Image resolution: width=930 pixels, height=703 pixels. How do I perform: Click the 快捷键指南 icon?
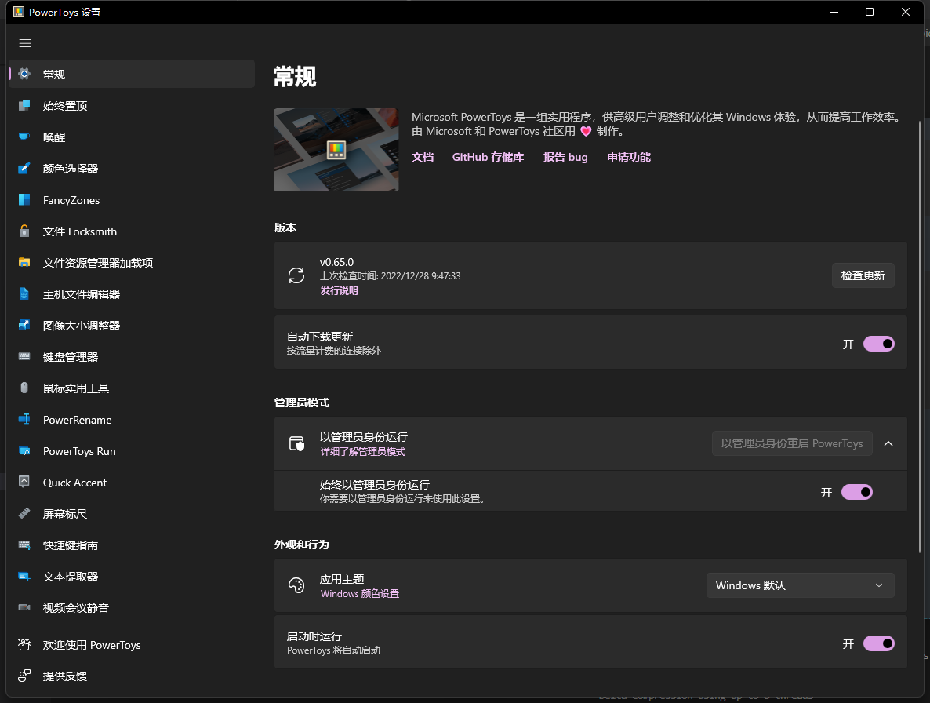[x=24, y=545]
